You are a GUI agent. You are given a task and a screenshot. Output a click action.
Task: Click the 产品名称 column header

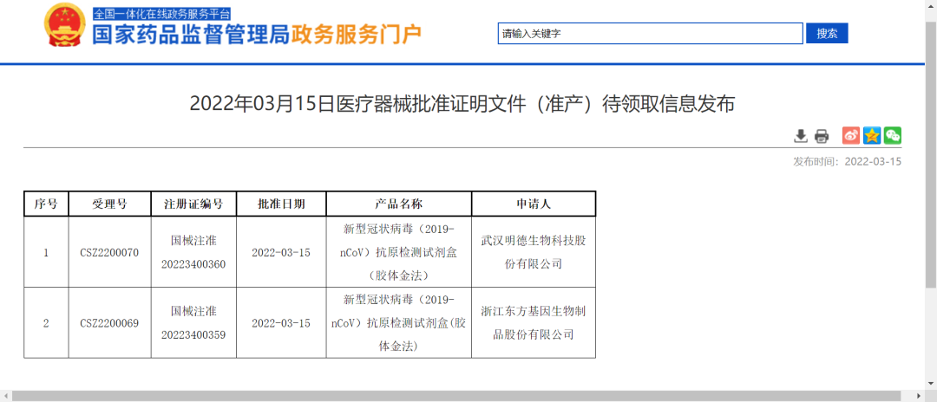[x=398, y=204]
